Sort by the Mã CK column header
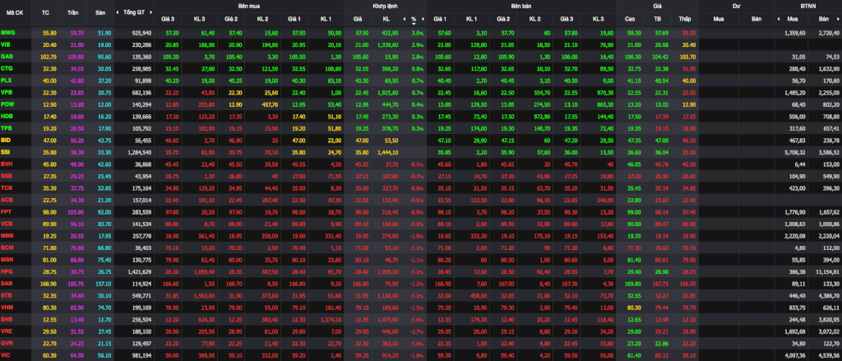842x361 pixels. click(x=14, y=12)
